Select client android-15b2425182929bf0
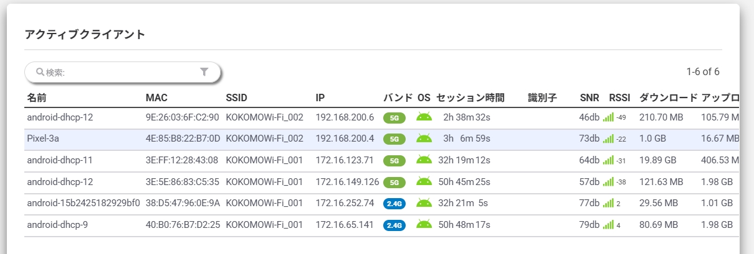Viewport: 754px width, 254px height. (x=84, y=202)
